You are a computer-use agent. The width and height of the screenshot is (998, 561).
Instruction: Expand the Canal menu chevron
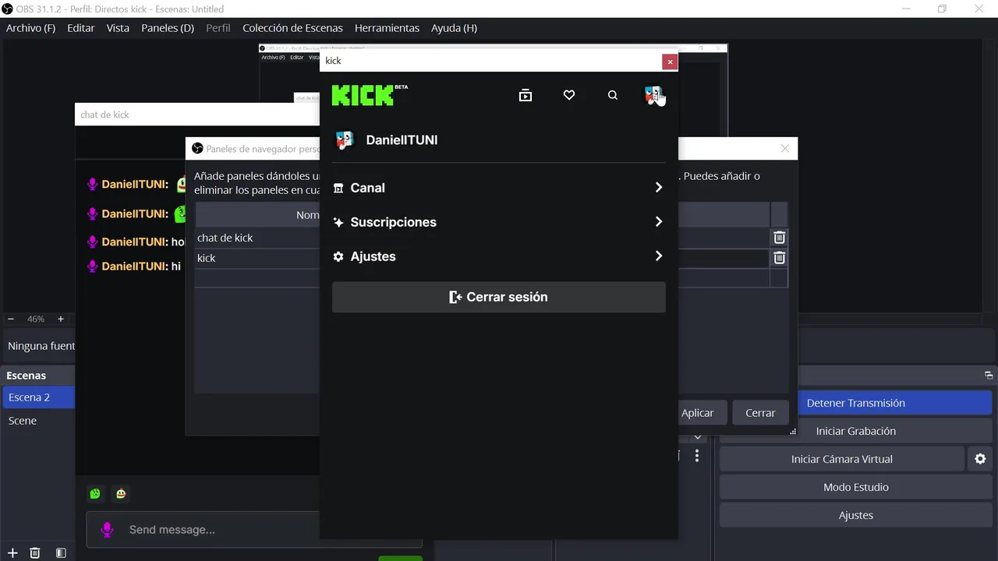tap(659, 188)
